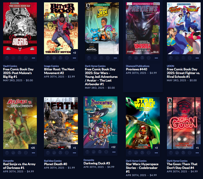The height and width of the screenshot is (179, 203).
Task: Open more options for Post Malone's Big Rig
Action: tap(33, 58)
